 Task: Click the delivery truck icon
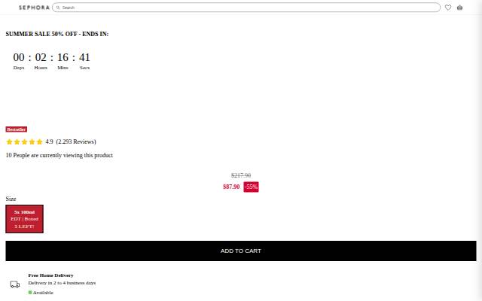[x=15, y=284]
